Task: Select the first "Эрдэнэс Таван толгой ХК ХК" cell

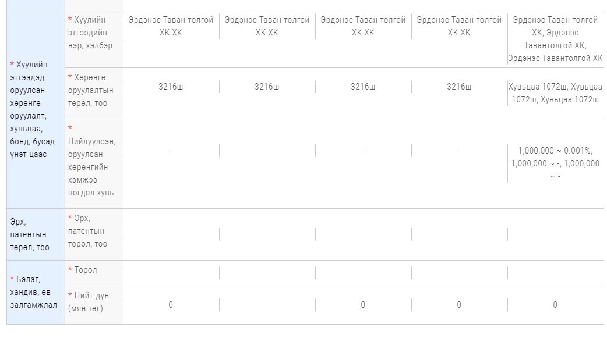Action: point(171,26)
